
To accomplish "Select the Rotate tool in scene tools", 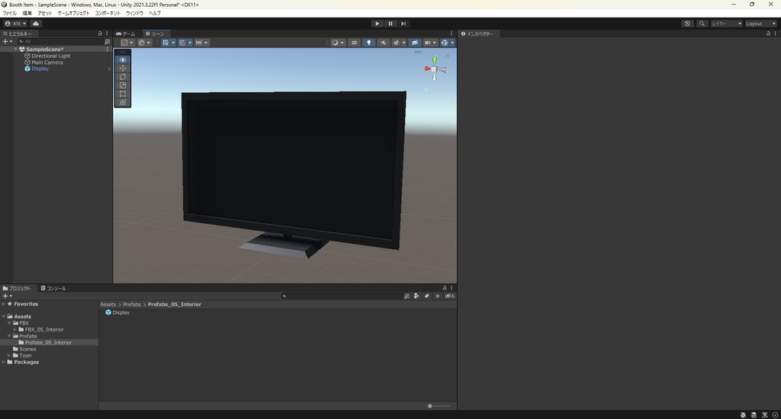I will tap(123, 77).
